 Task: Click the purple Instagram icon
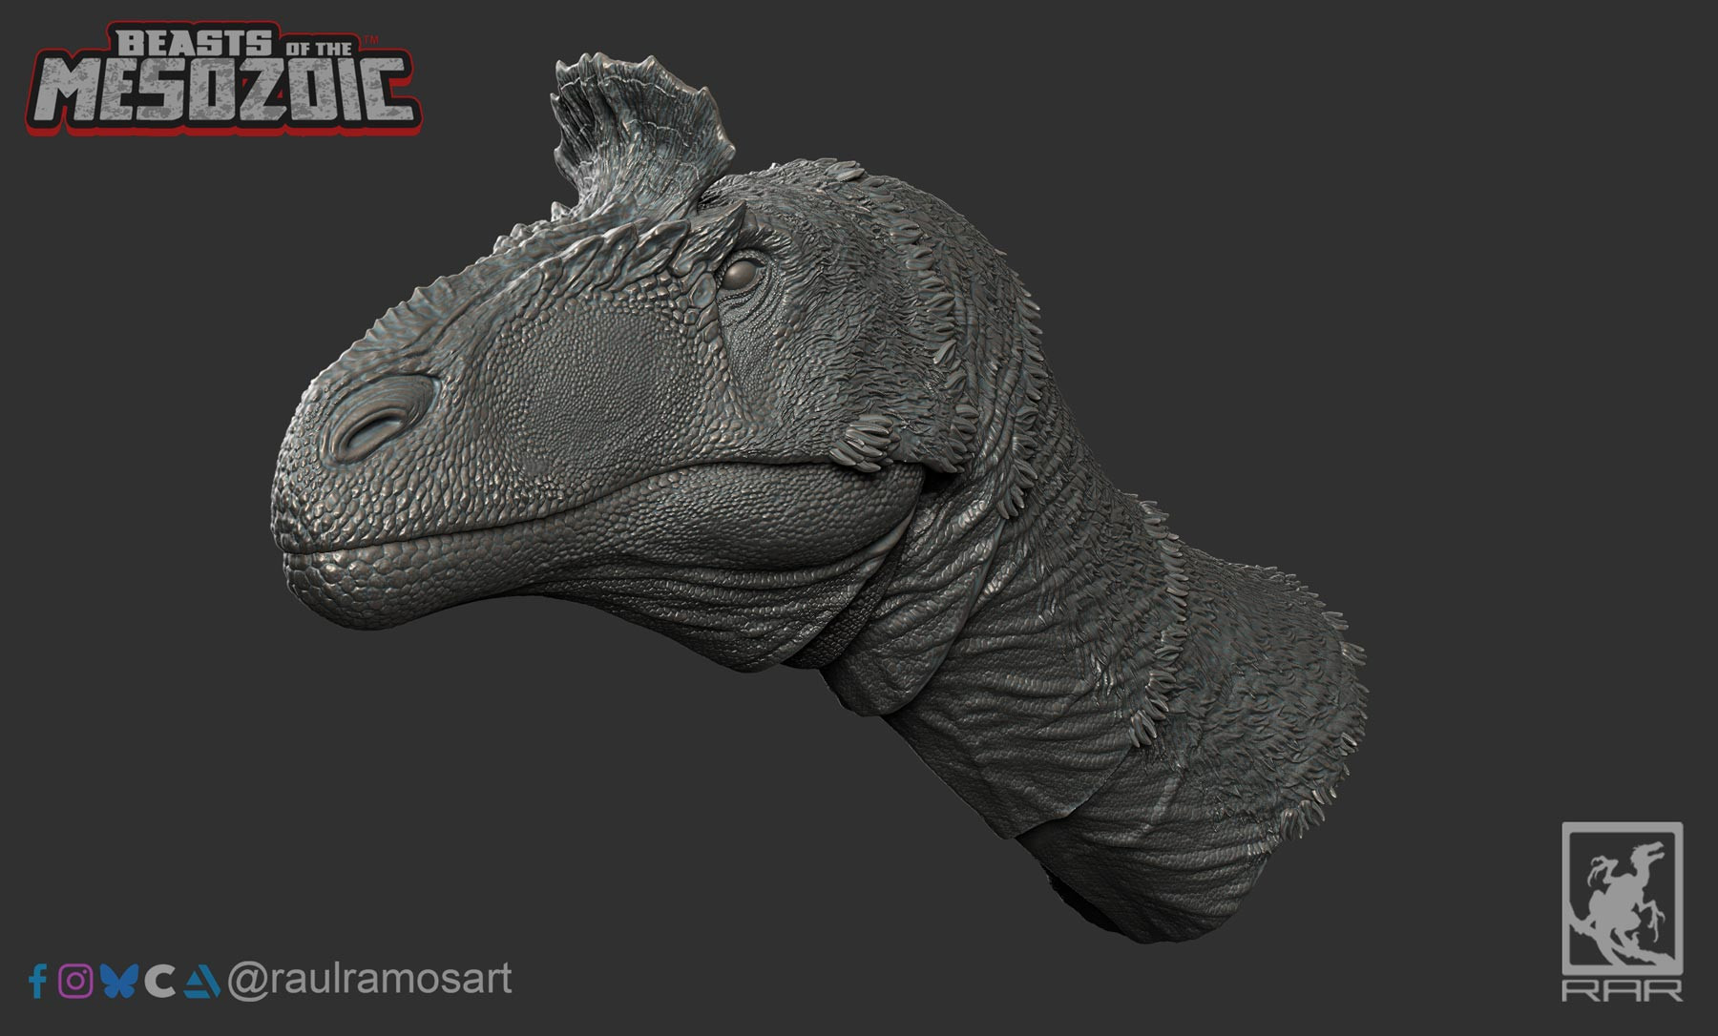[x=75, y=982]
